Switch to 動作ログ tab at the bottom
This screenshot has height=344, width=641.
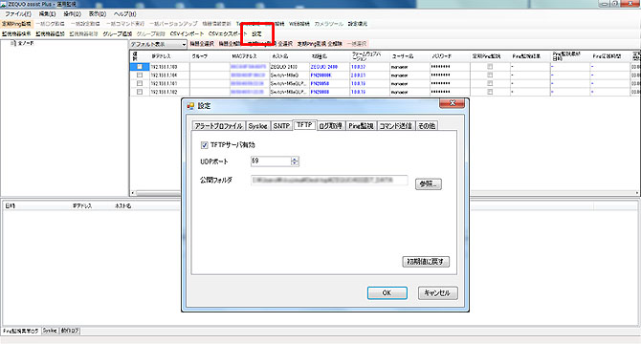click(70, 331)
